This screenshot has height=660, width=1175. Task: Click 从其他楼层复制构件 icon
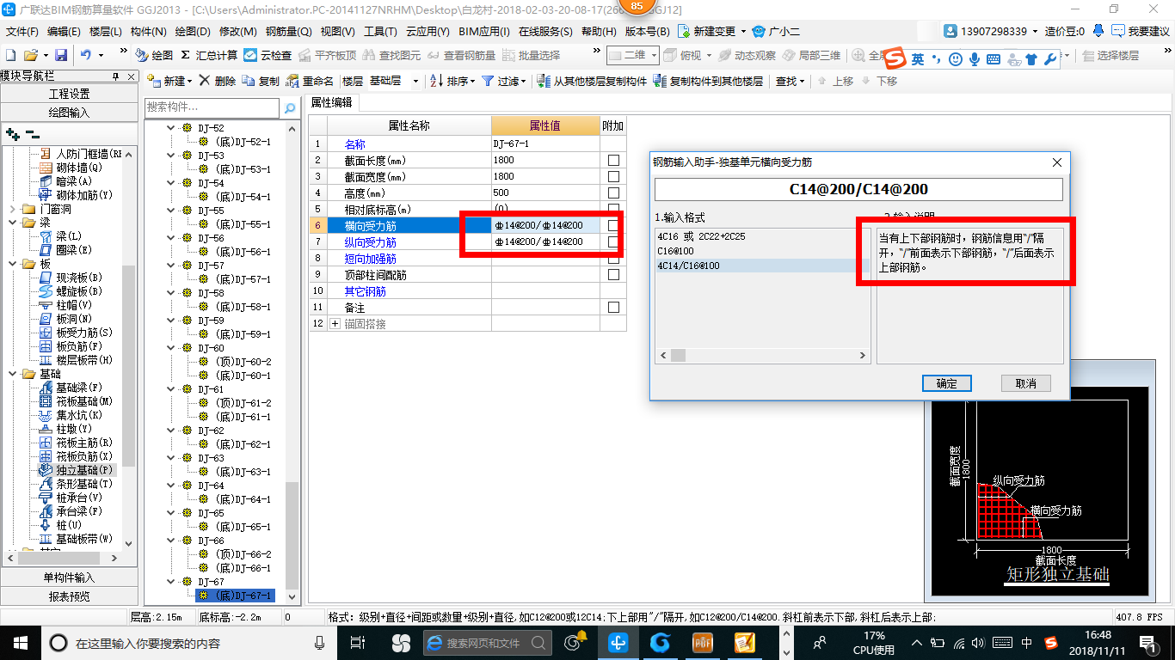pyautogui.click(x=592, y=81)
